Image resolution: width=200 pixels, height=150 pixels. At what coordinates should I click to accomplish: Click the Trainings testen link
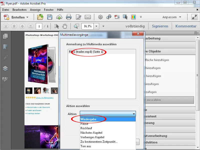pyautogui.click(x=33, y=113)
